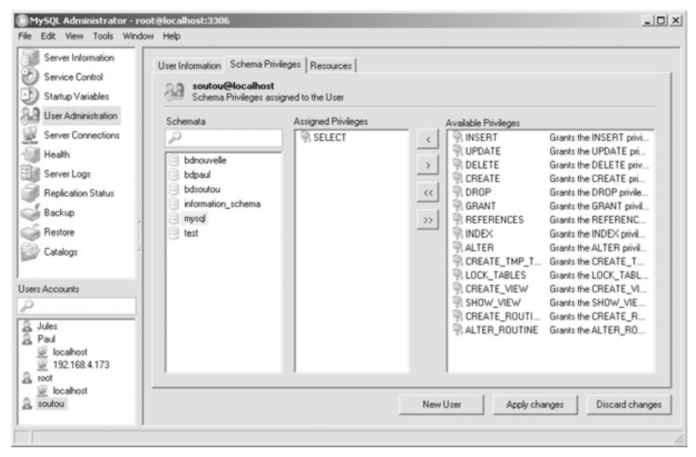Open Startup Variables in the sidebar
The height and width of the screenshot is (457, 696).
tap(29, 97)
